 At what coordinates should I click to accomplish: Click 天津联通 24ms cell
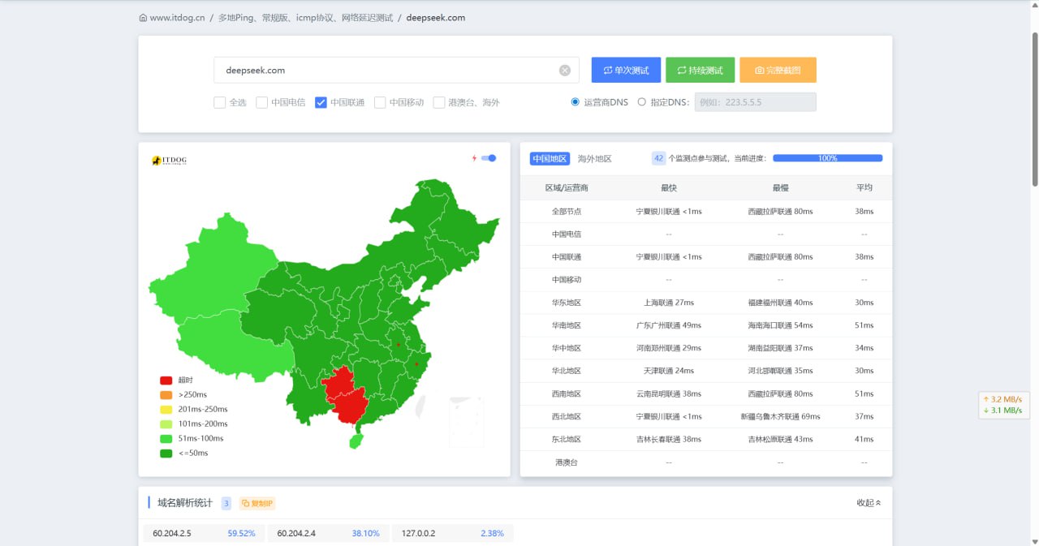669,371
